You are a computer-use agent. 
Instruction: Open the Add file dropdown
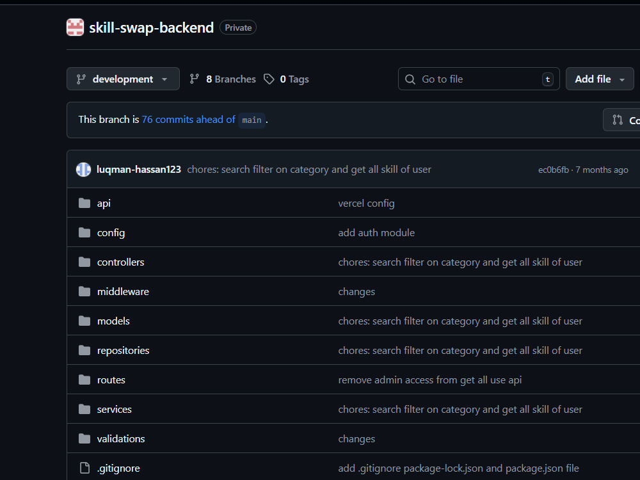[x=599, y=79]
